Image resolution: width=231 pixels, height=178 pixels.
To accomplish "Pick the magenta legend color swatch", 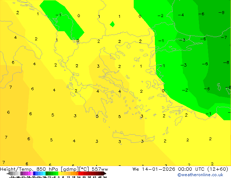I will [29, 173].
